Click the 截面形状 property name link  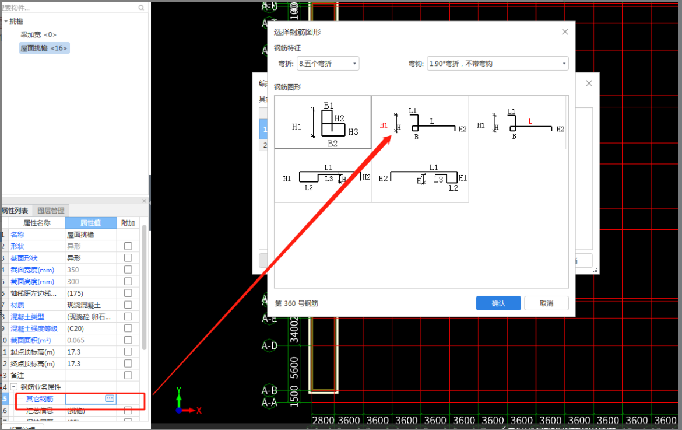coord(24,258)
